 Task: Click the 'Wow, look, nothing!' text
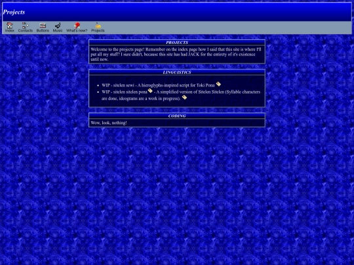click(x=109, y=122)
